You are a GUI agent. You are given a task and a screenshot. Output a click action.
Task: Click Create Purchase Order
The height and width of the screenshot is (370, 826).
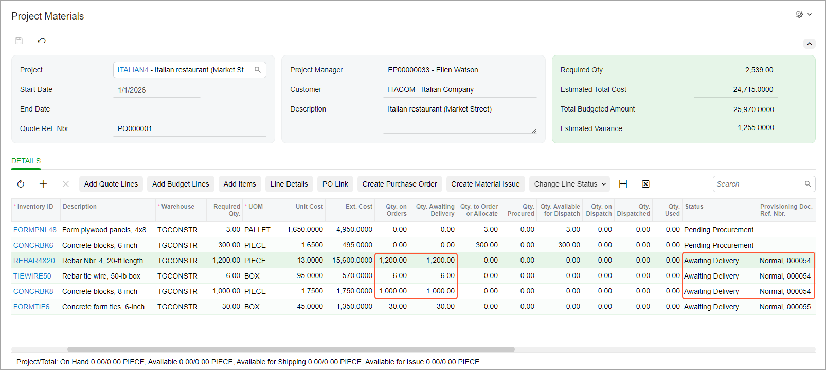(x=400, y=184)
